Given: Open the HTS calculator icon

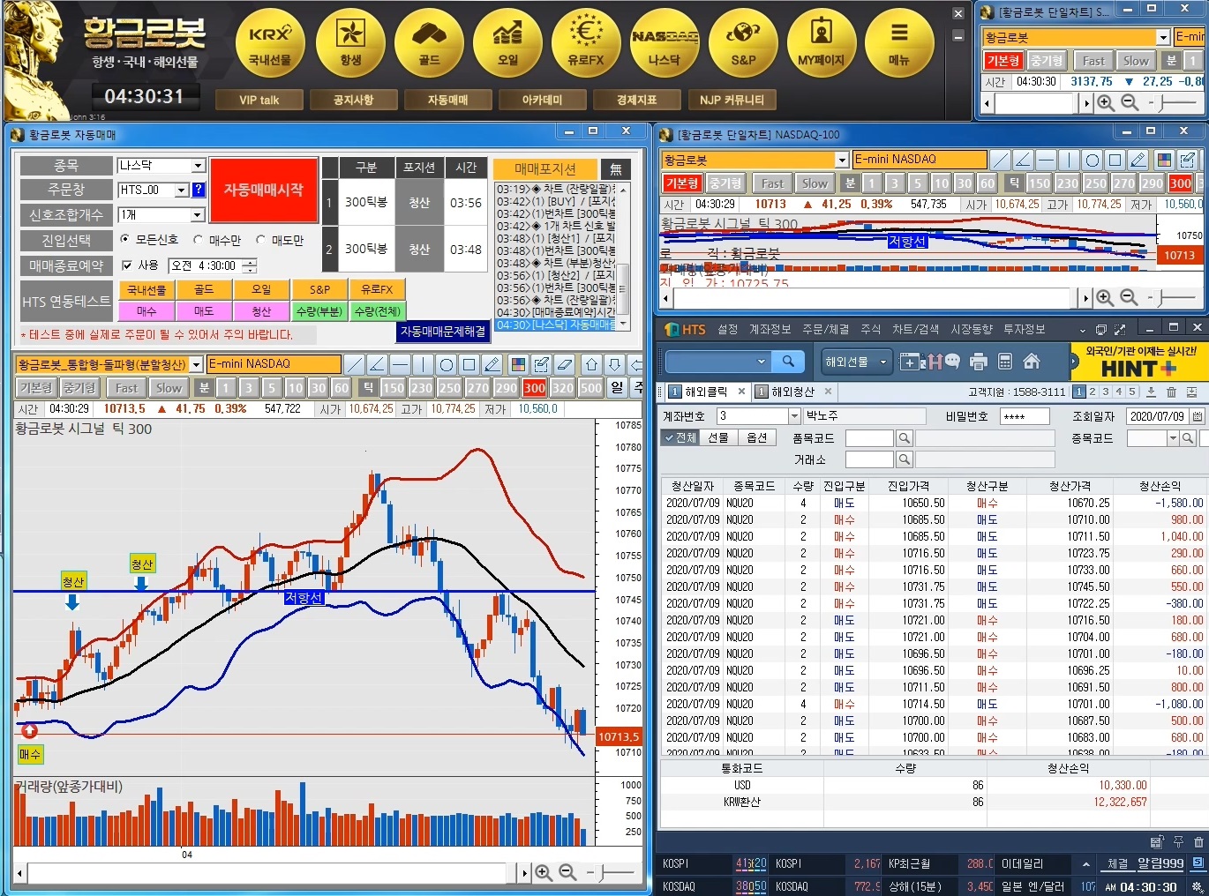Looking at the screenshot, I should [1004, 362].
